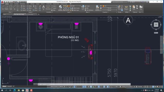Viewport: 164px width, 92px height.
Task: Choose the Rotate modify tool
Action: (x=29, y=6)
